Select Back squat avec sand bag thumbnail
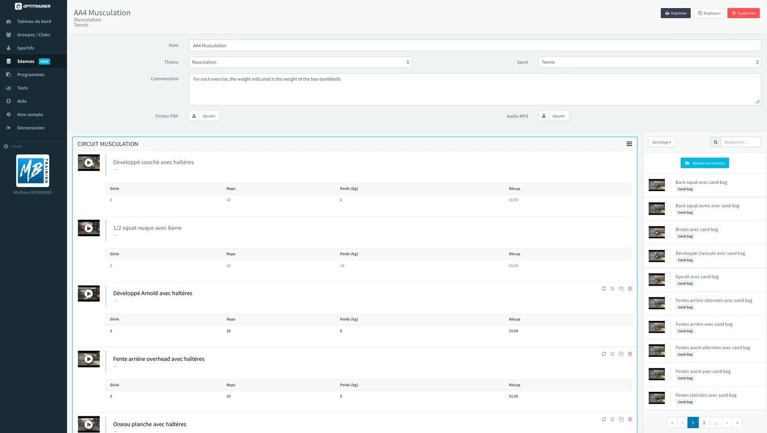Viewport: 767px width, 433px height. (x=657, y=185)
